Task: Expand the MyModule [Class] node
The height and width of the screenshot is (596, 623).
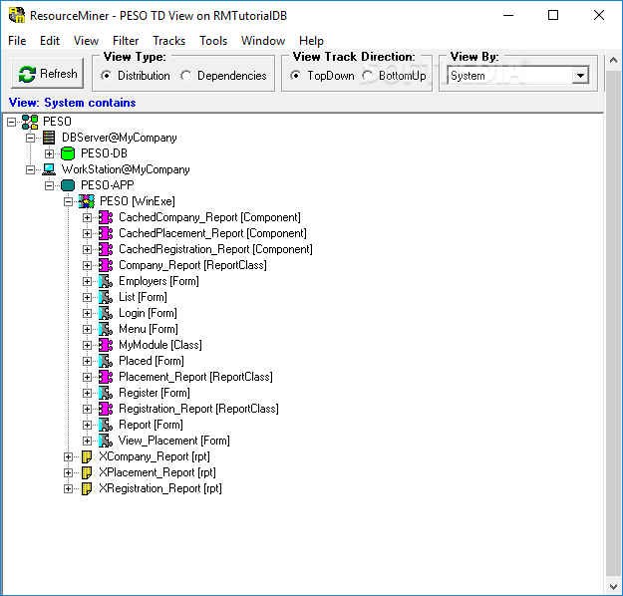Action: 87,345
